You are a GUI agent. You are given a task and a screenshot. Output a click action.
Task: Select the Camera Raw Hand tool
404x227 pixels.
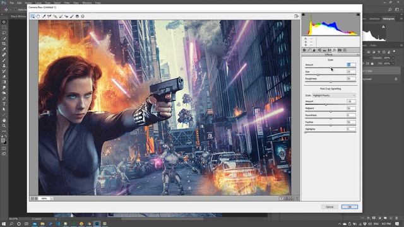38,16
